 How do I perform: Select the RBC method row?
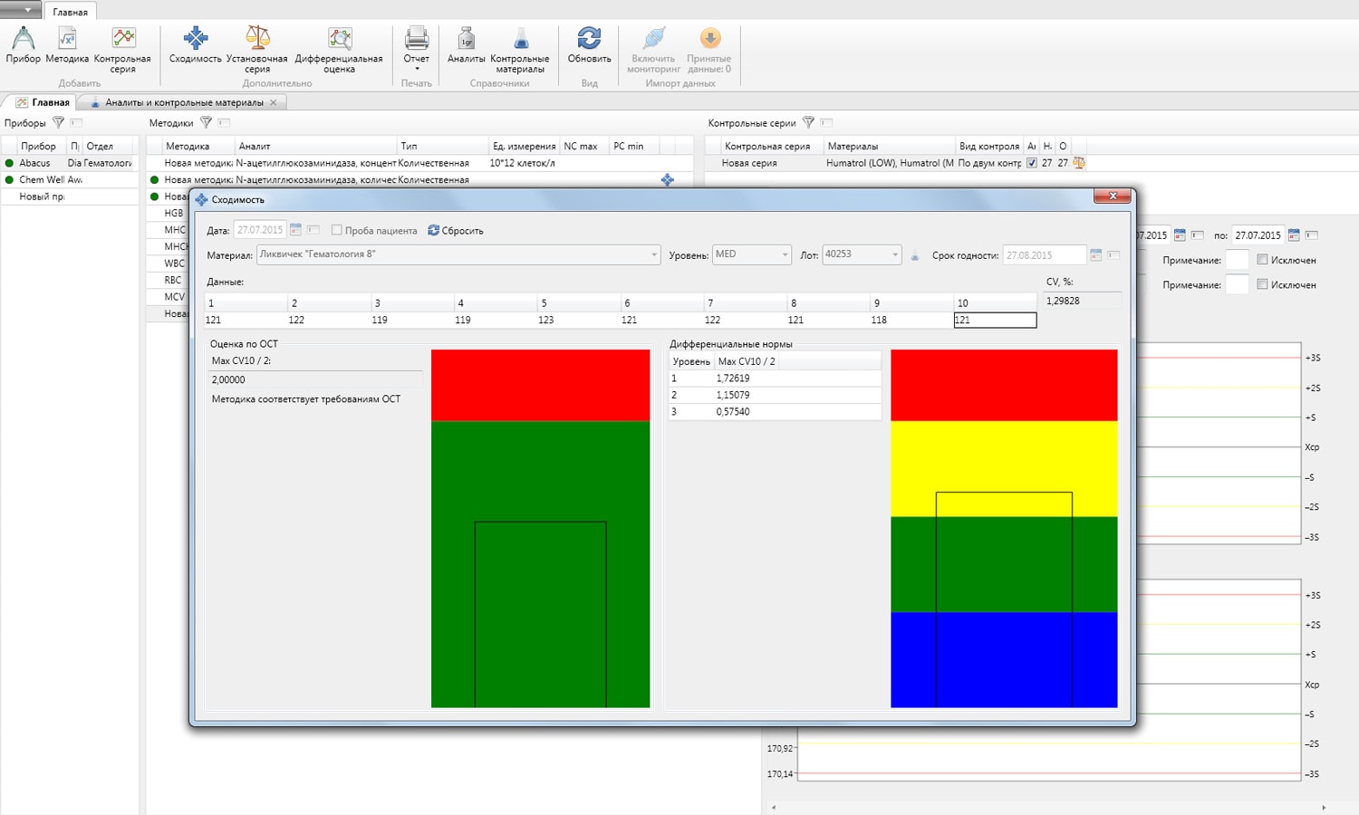click(x=173, y=280)
